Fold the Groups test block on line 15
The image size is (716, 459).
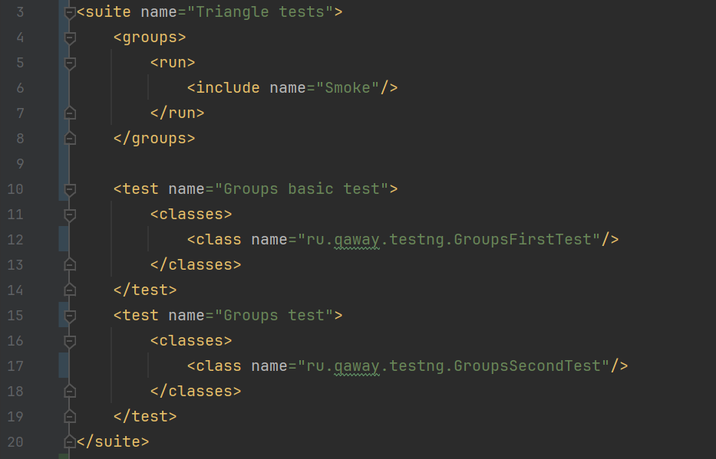pyautogui.click(x=70, y=316)
